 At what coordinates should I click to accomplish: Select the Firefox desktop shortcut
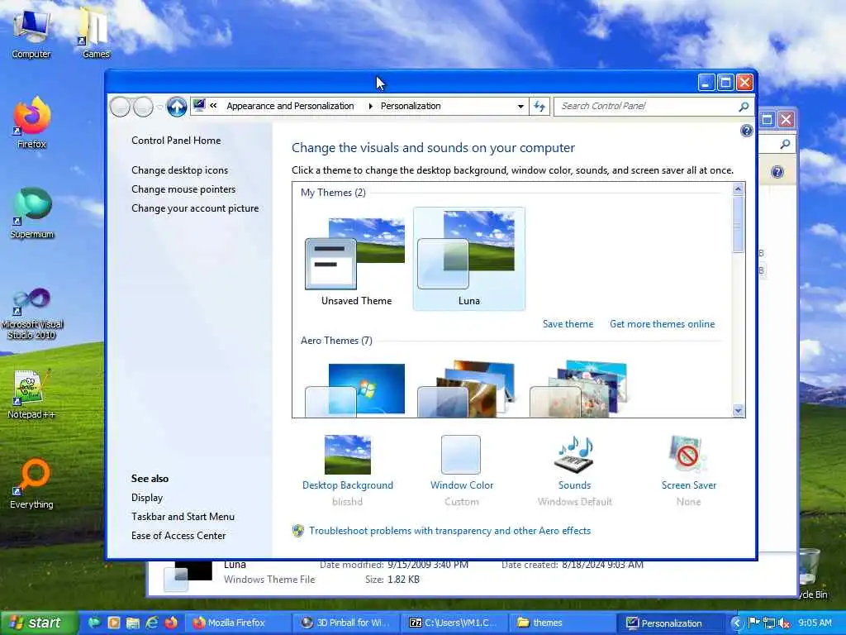point(31,122)
